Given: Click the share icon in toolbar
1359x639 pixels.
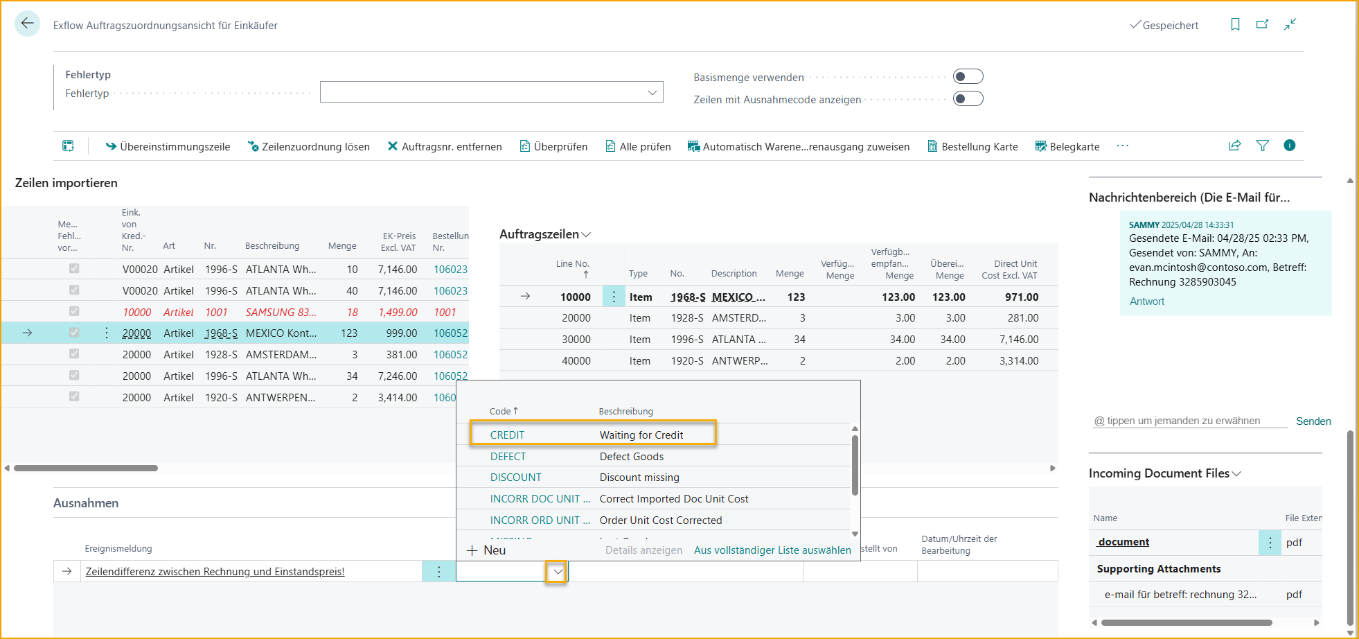Looking at the screenshot, I should click(x=1234, y=146).
